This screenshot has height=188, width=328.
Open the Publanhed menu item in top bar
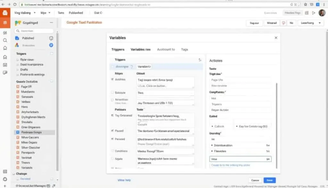pos(76,13)
